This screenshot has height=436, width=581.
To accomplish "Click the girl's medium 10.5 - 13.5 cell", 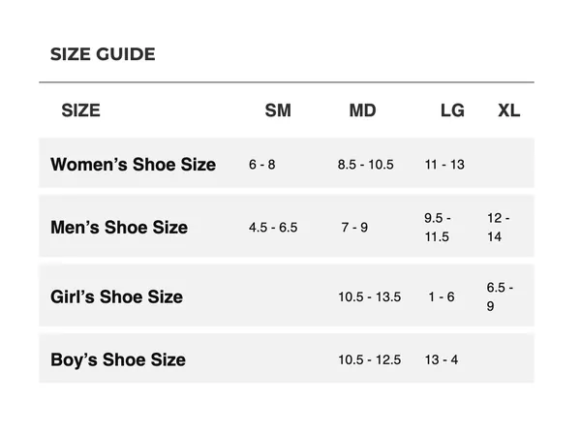I will point(370,296).
